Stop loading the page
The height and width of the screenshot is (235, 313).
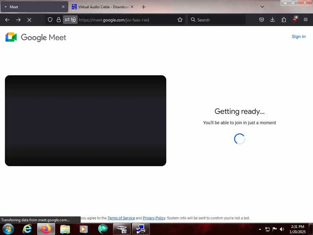29,20
